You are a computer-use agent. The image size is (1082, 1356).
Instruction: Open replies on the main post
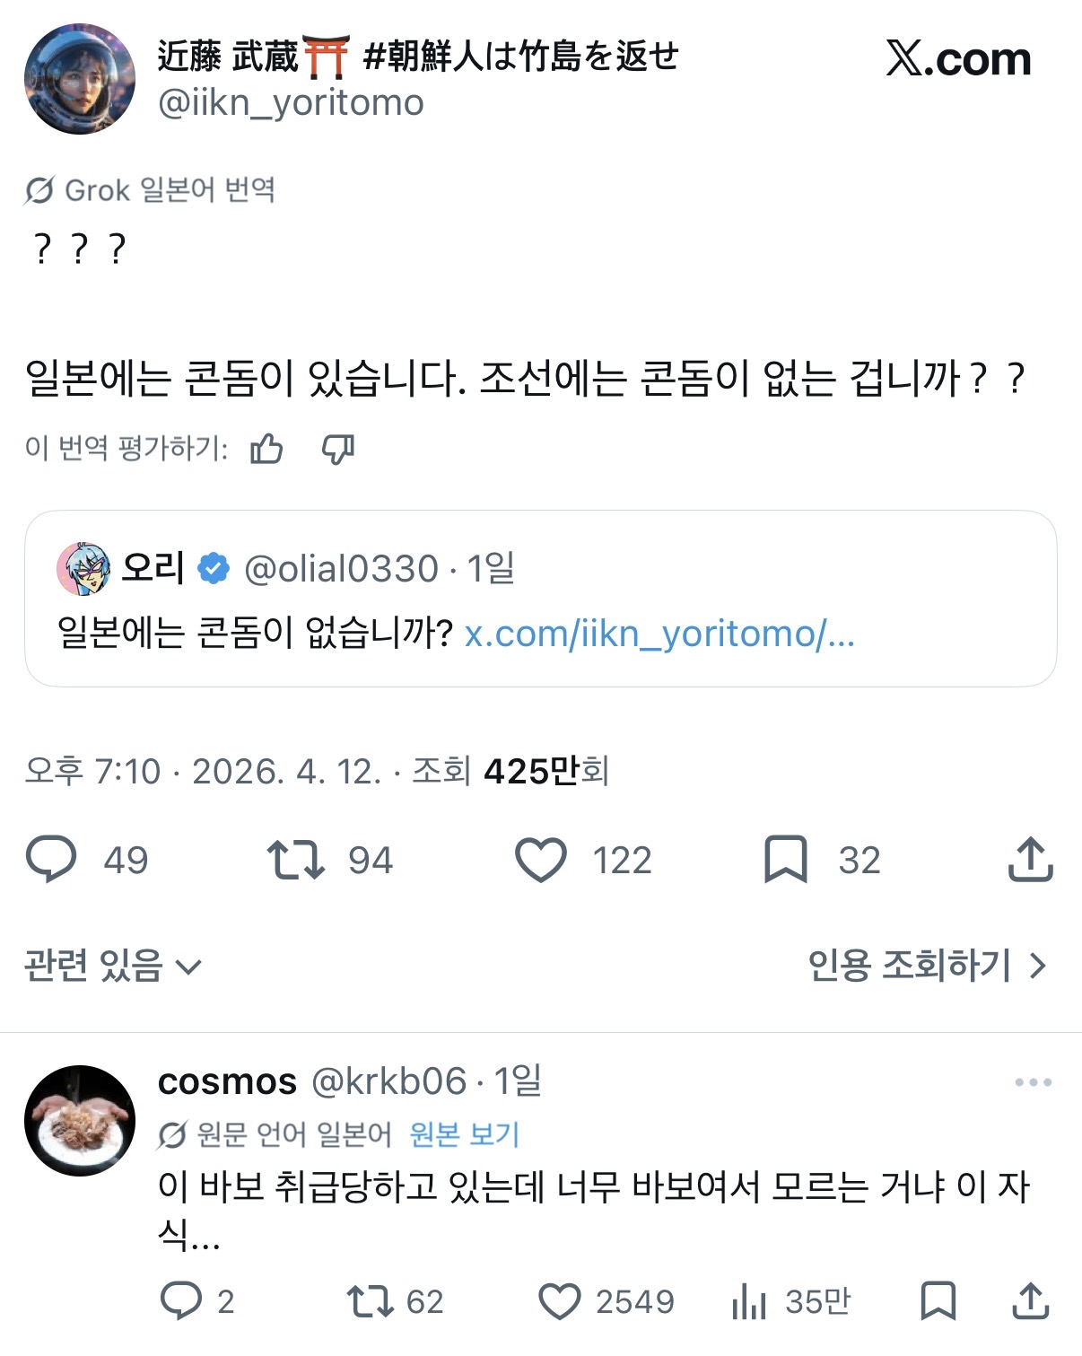coord(52,860)
